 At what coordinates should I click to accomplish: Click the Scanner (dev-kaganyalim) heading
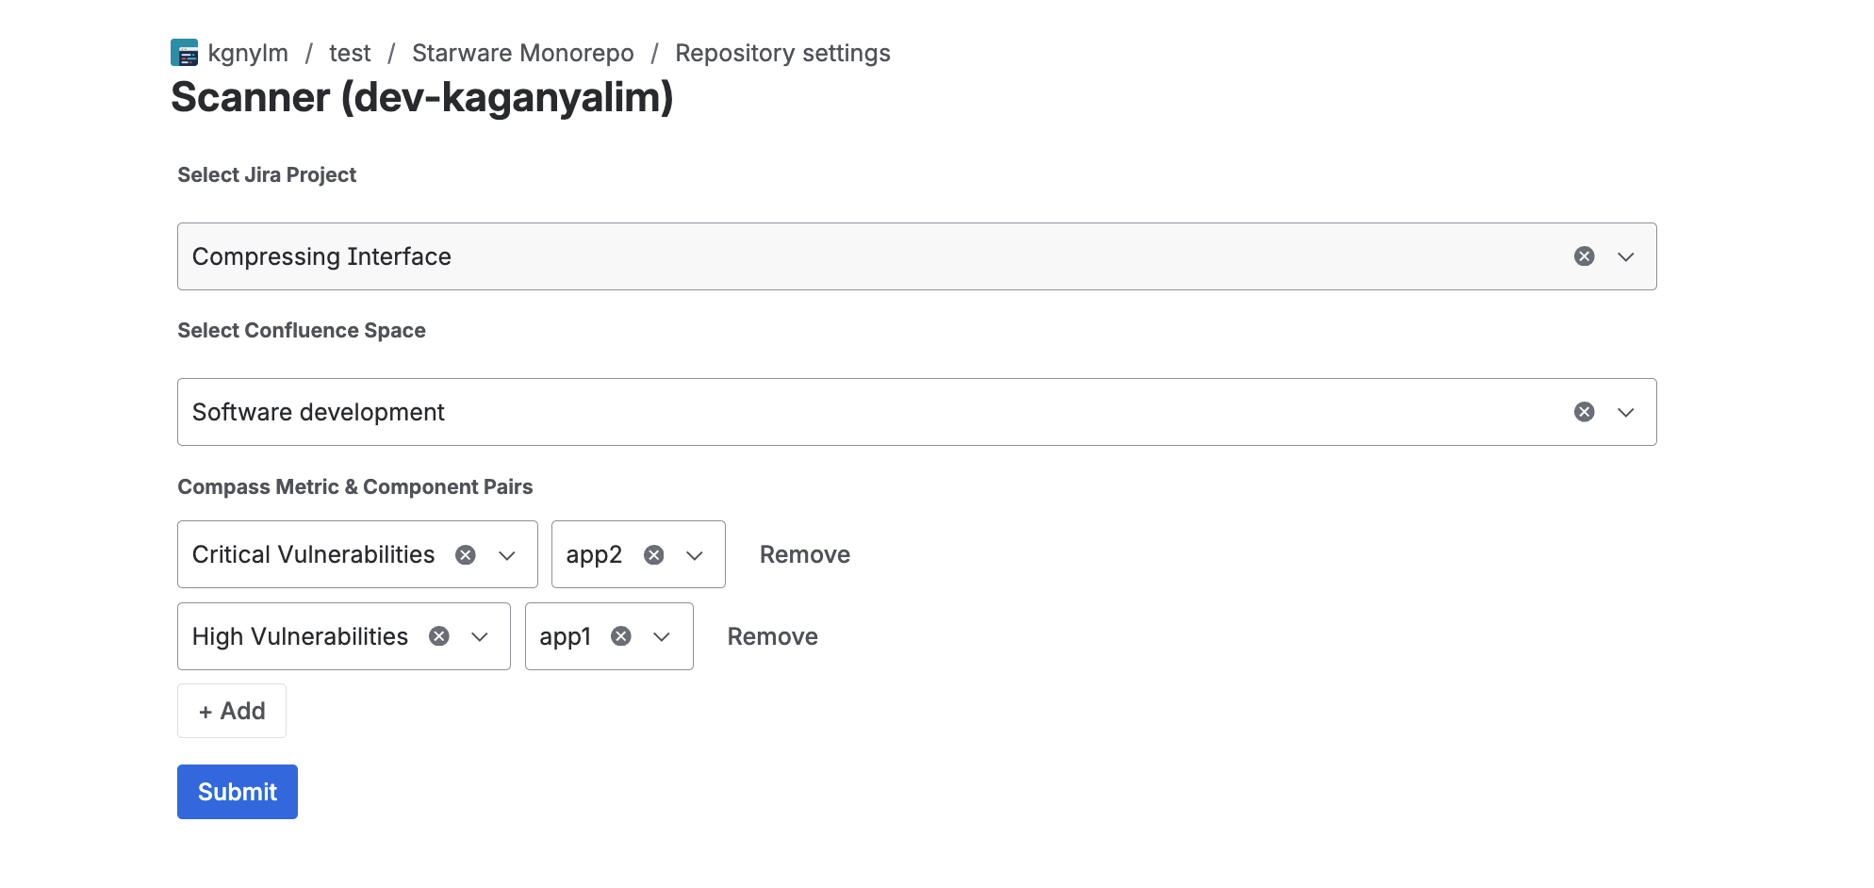pyautogui.click(x=421, y=98)
